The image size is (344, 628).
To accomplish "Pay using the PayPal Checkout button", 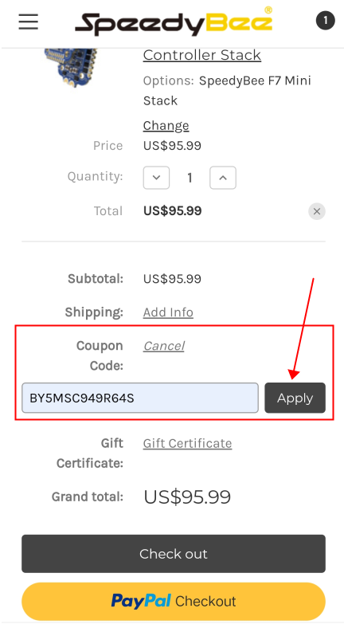I will point(174,601).
